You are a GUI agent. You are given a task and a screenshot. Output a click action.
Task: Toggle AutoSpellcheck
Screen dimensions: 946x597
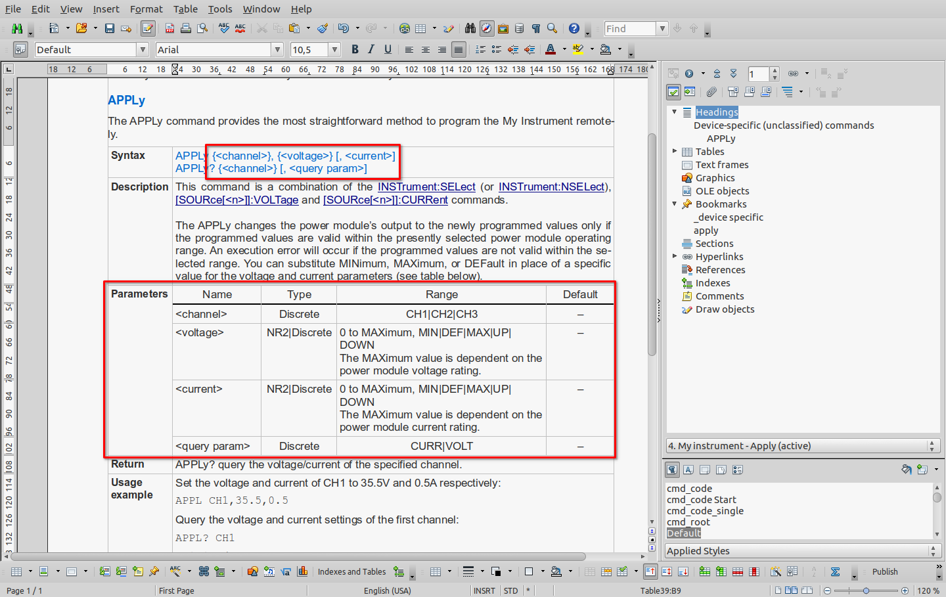tap(240, 28)
